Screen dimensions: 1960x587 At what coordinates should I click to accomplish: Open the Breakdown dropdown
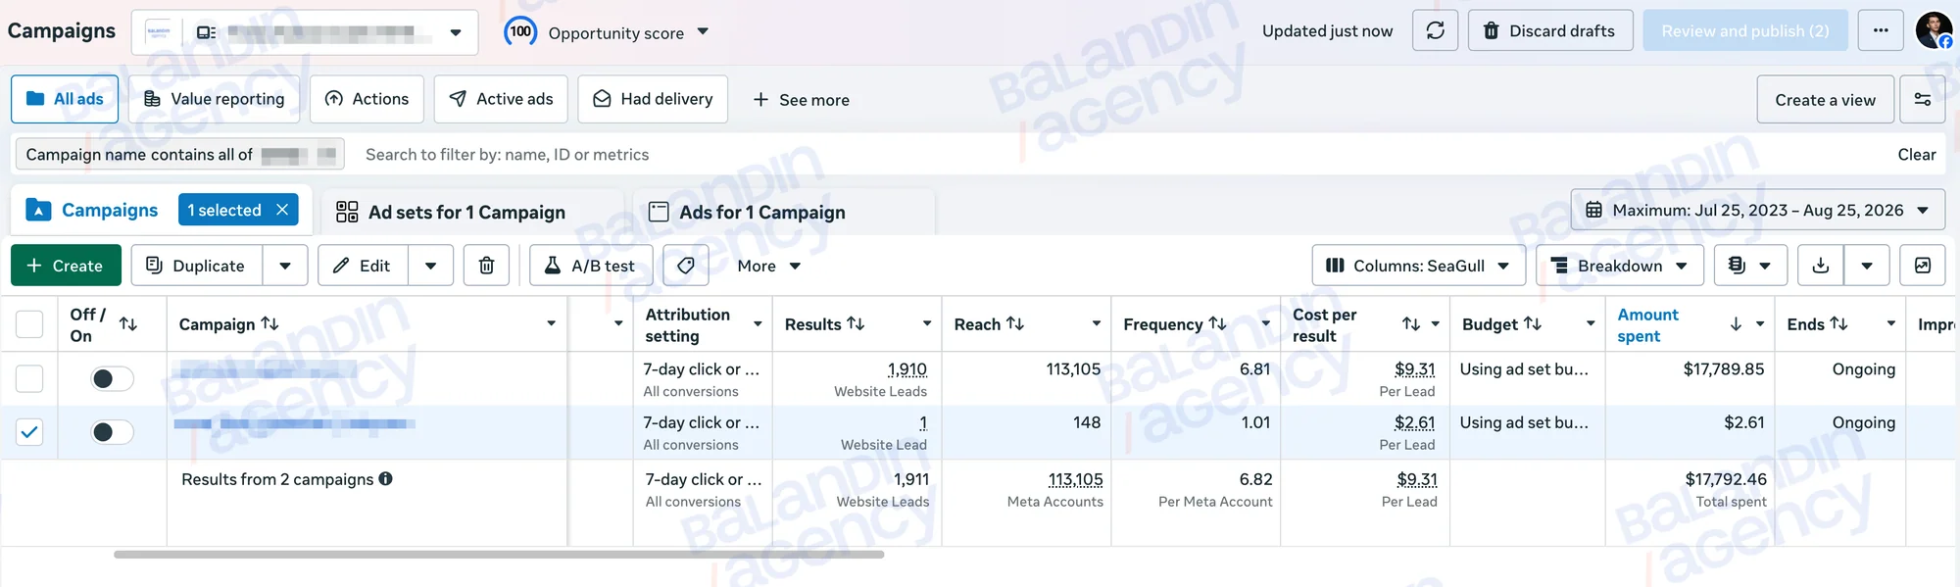[x=1620, y=266]
